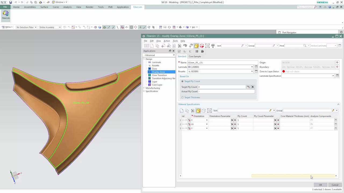Viewport: 344px width, 193px height.
Task: Click the Cancel button
Action: 335,185
